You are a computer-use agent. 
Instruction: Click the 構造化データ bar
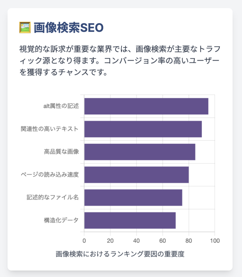[130, 220]
